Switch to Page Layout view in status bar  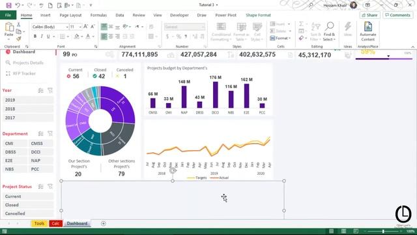click(x=343, y=231)
